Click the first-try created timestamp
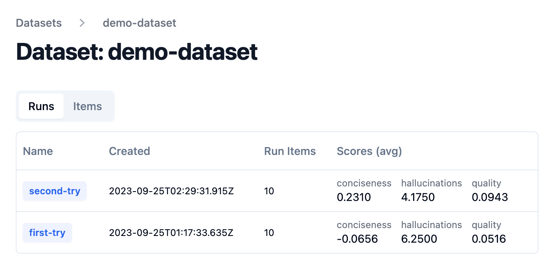555x269 pixels. pos(171,232)
